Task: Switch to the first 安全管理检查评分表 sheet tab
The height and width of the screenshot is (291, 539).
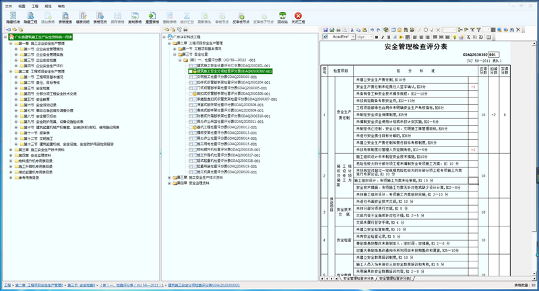Action: click(358, 279)
